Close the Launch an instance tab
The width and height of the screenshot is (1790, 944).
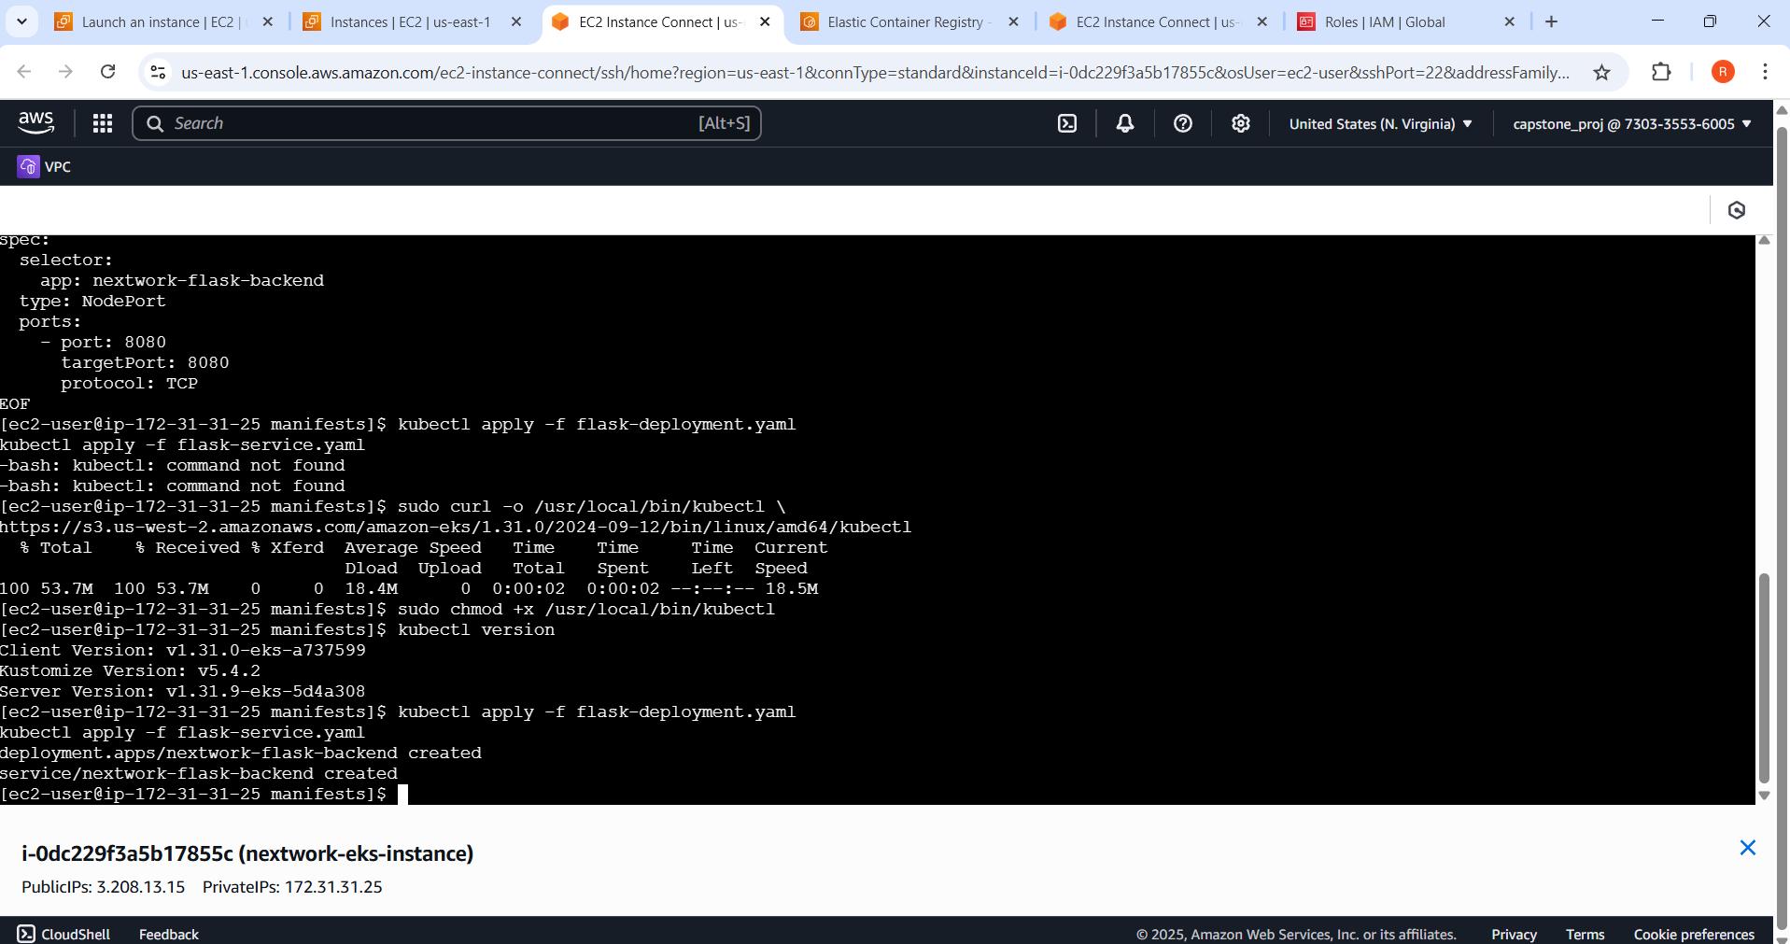(x=267, y=21)
